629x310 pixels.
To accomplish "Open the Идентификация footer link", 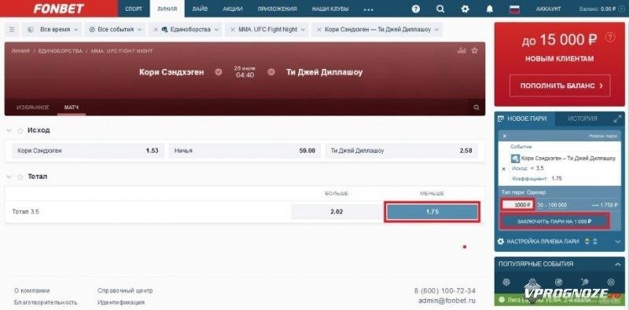I will coord(121,302).
